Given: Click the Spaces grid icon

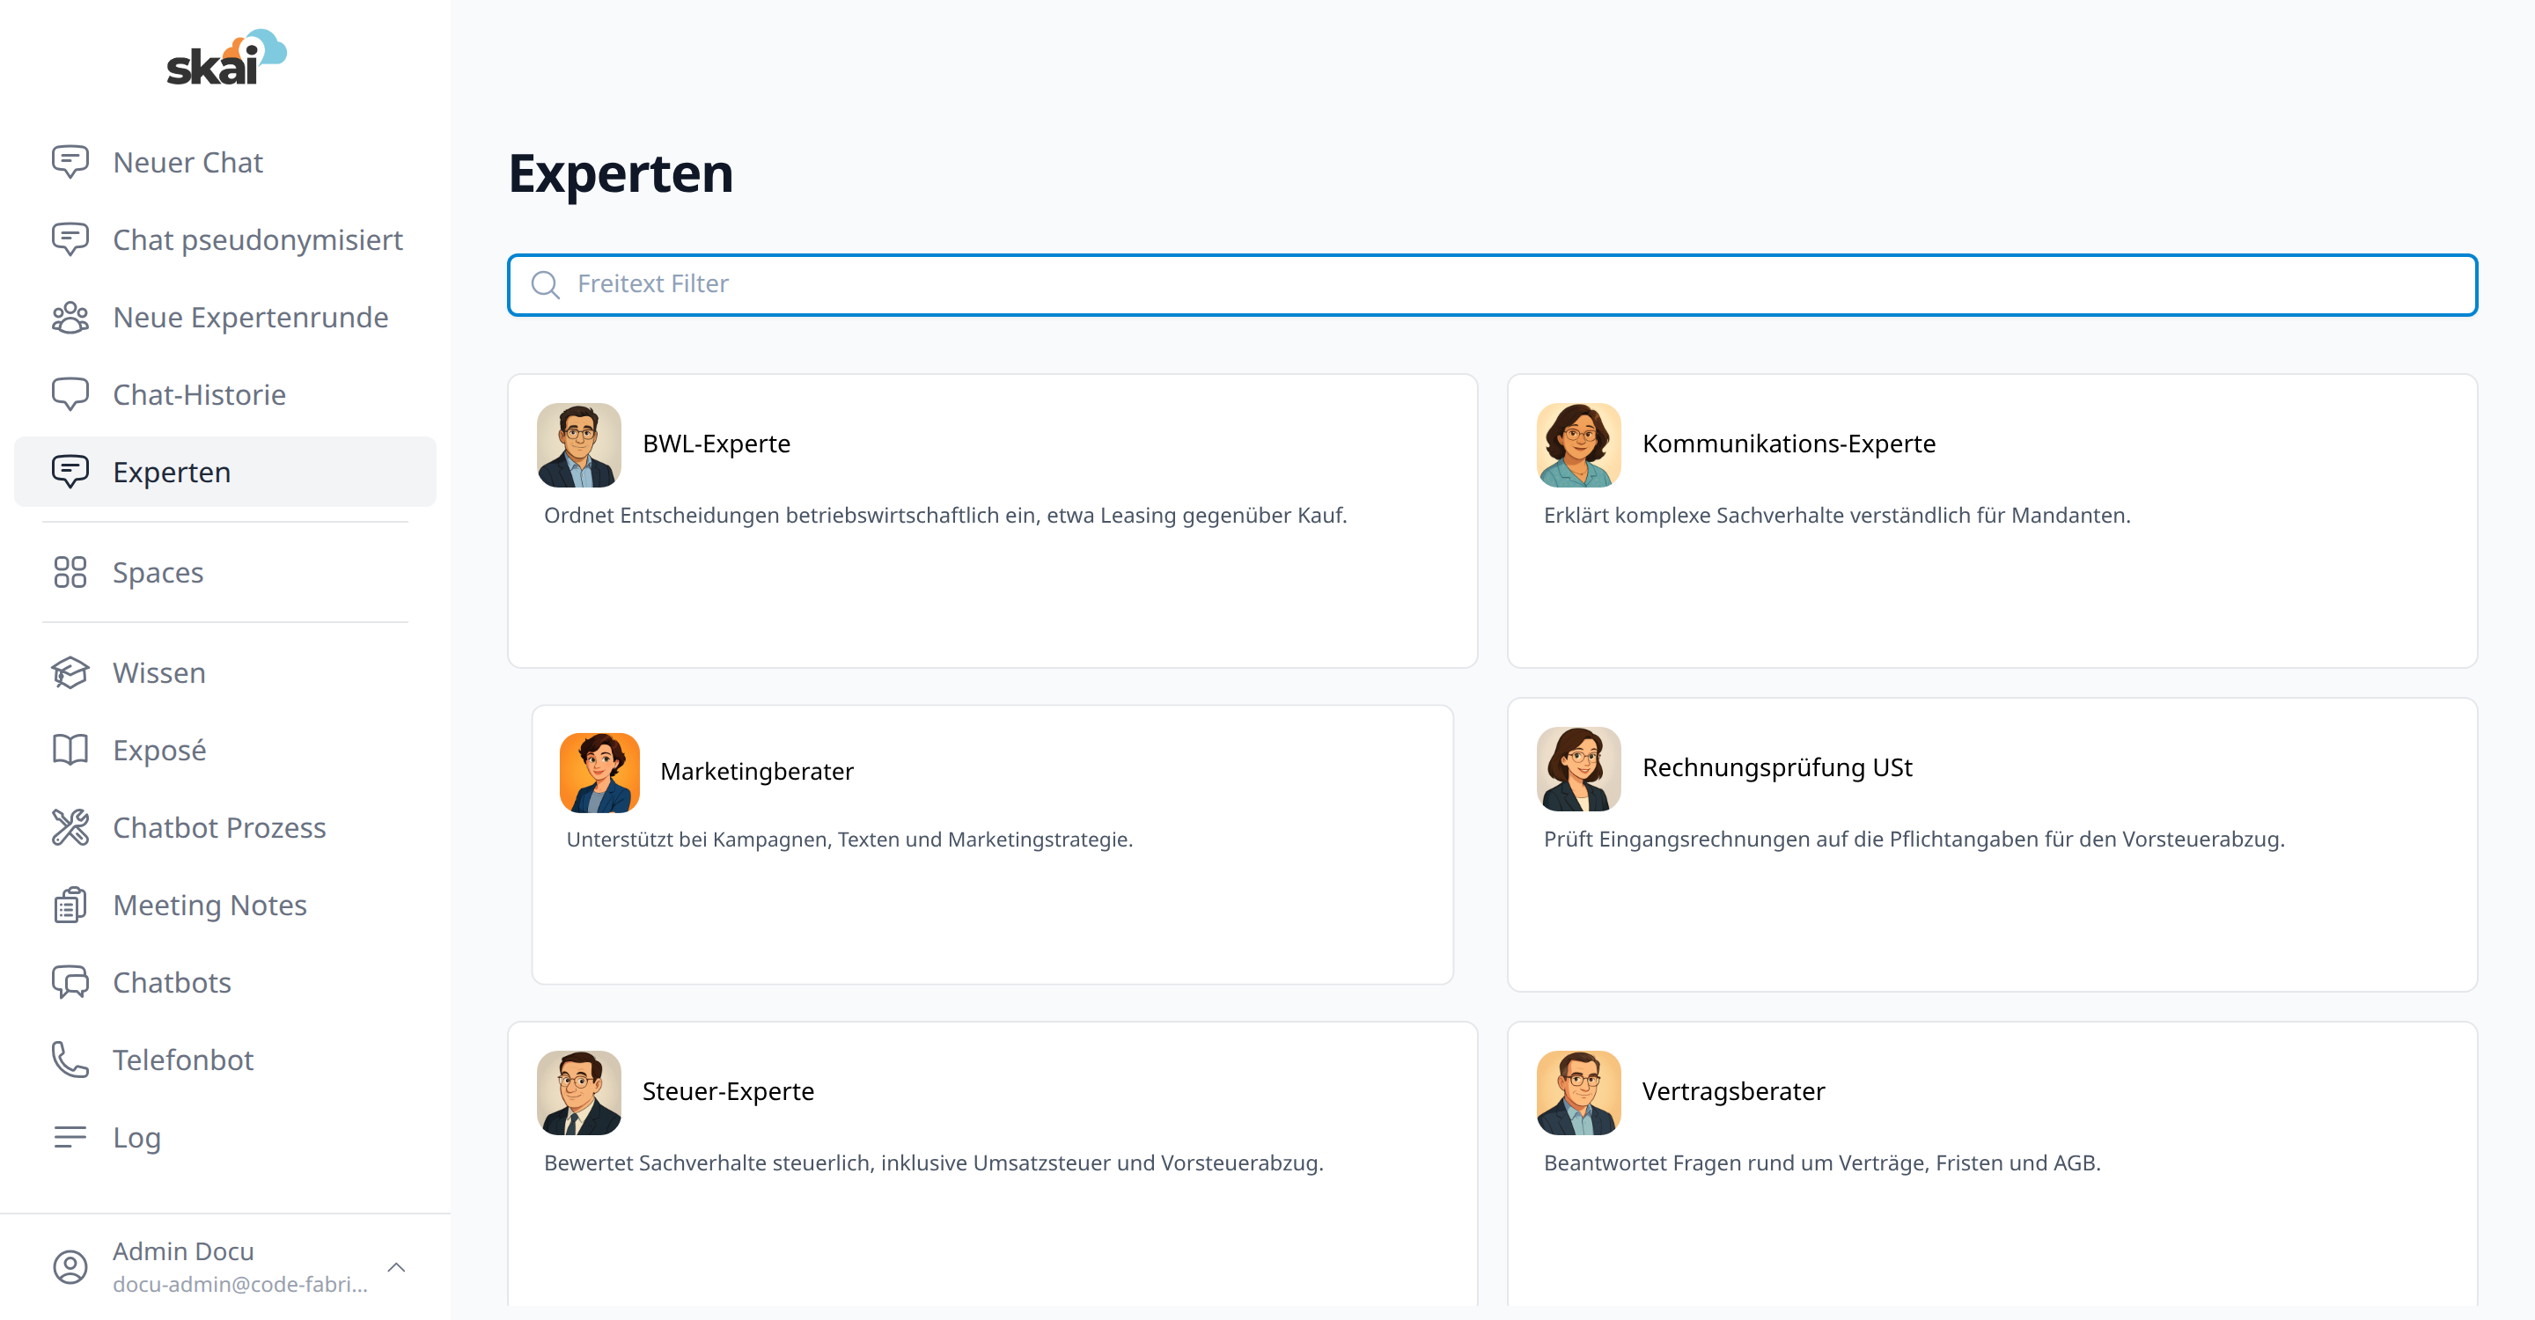Looking at the screenshot, I should click(70, 573).
